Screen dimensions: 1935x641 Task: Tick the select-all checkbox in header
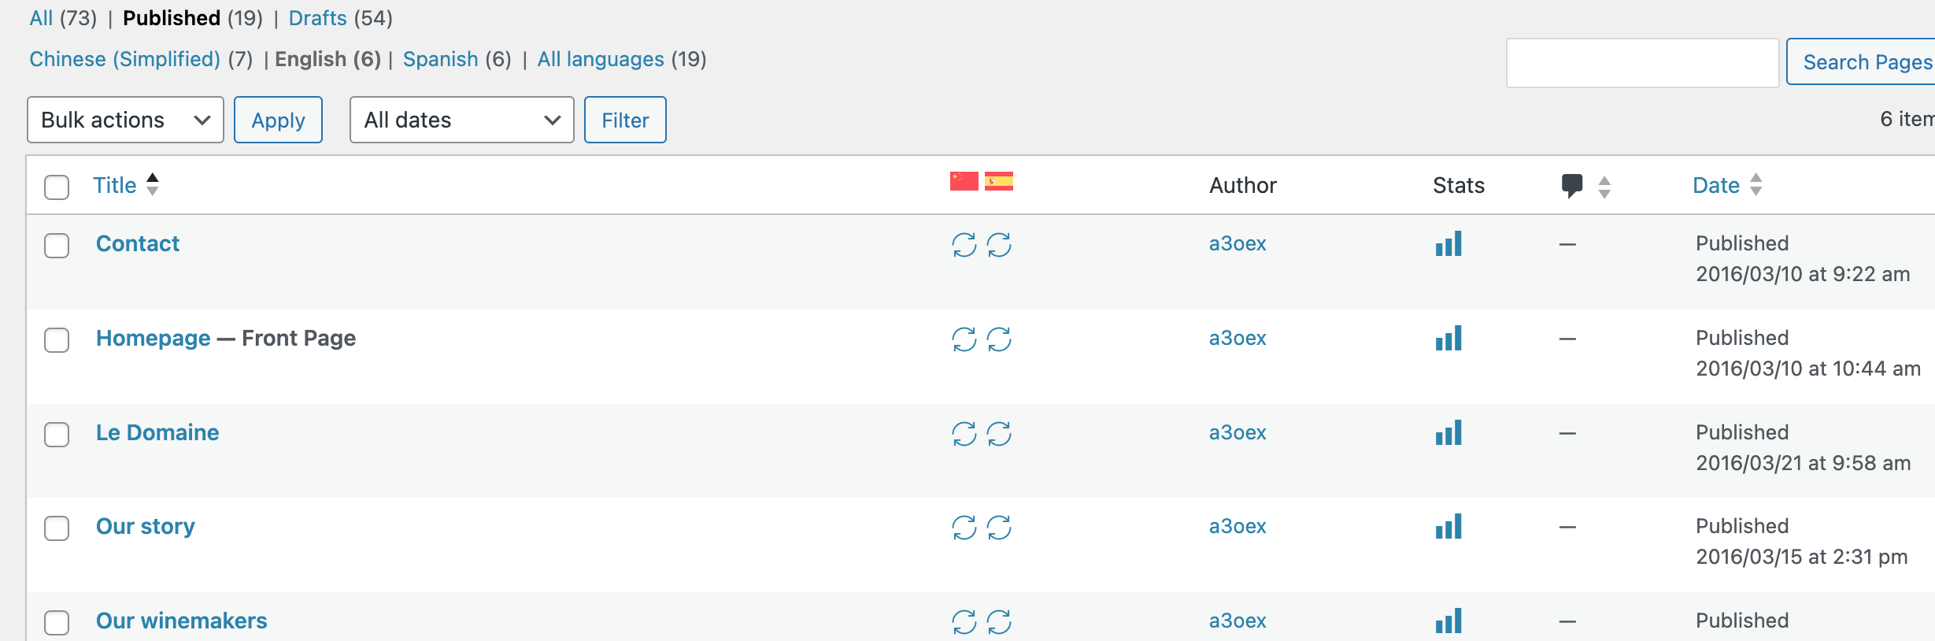(x=57, y=187)
